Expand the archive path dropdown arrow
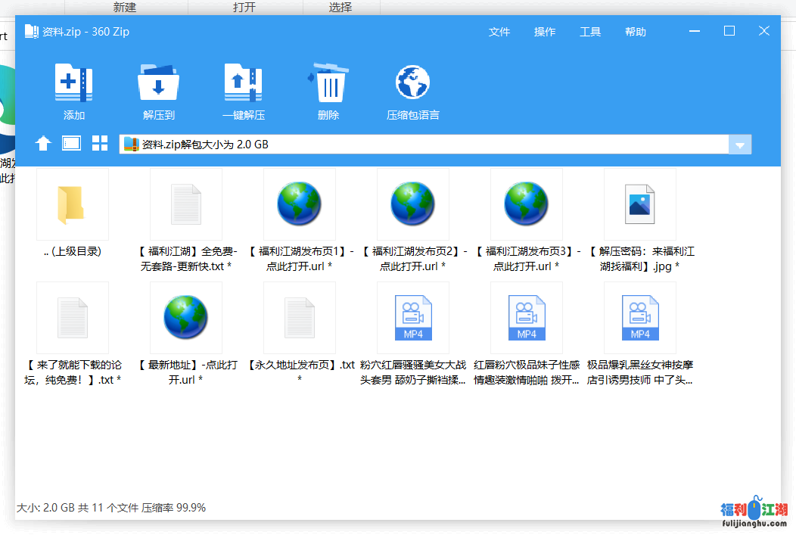796x535 pixels. click(740, 145)
